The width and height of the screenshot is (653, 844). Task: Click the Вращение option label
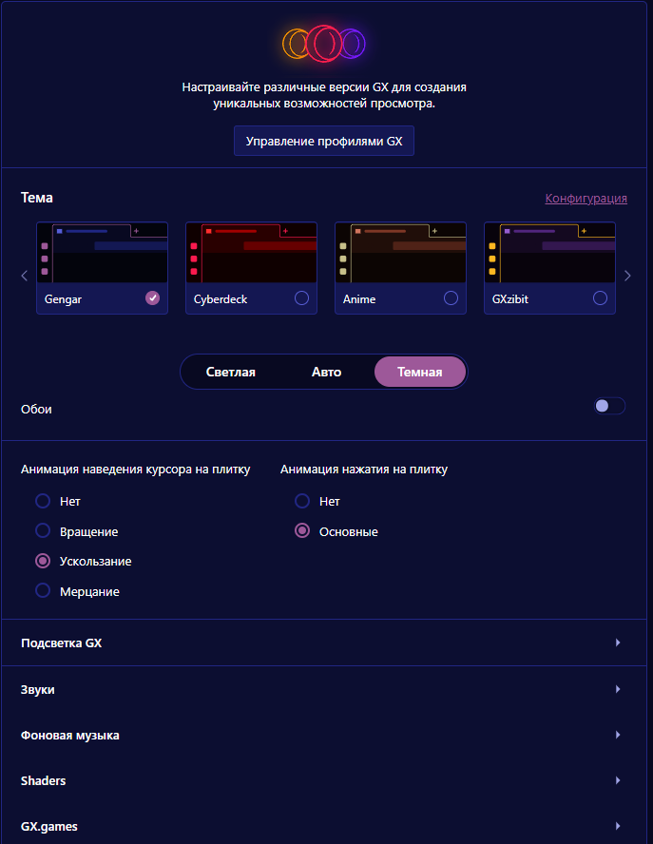tap(88, 532)
